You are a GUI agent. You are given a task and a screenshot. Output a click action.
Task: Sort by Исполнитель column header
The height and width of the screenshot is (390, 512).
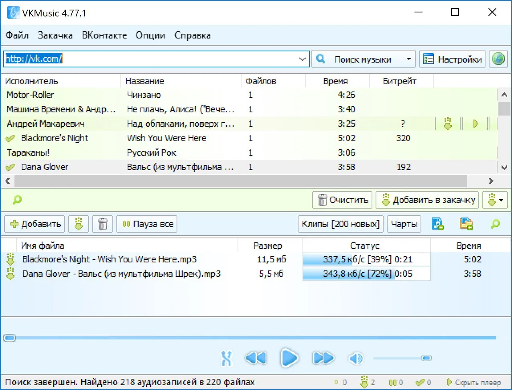61,81
